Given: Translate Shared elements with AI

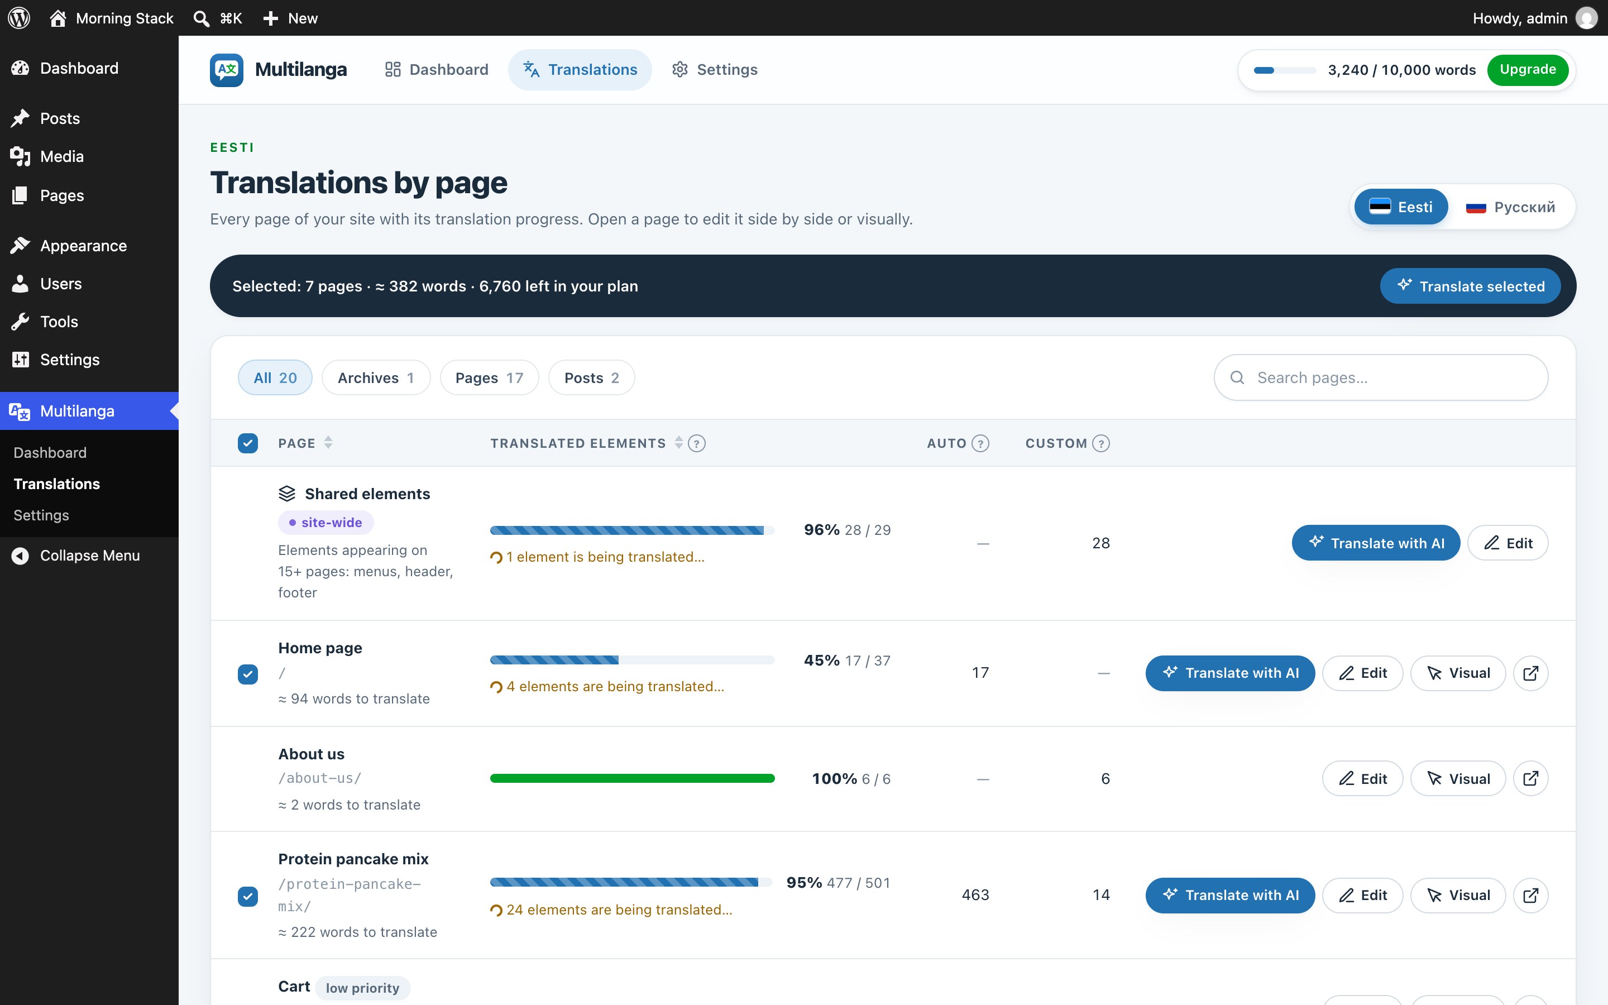Looking at the screenshot, I should point(1375,543).
